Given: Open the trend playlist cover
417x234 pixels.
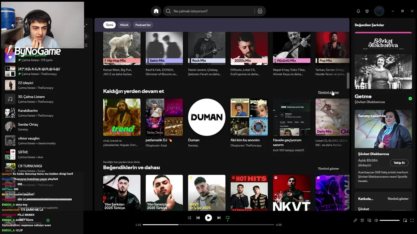Looking at the screenshot, I should pyautogui.click(x=122, y=117).
